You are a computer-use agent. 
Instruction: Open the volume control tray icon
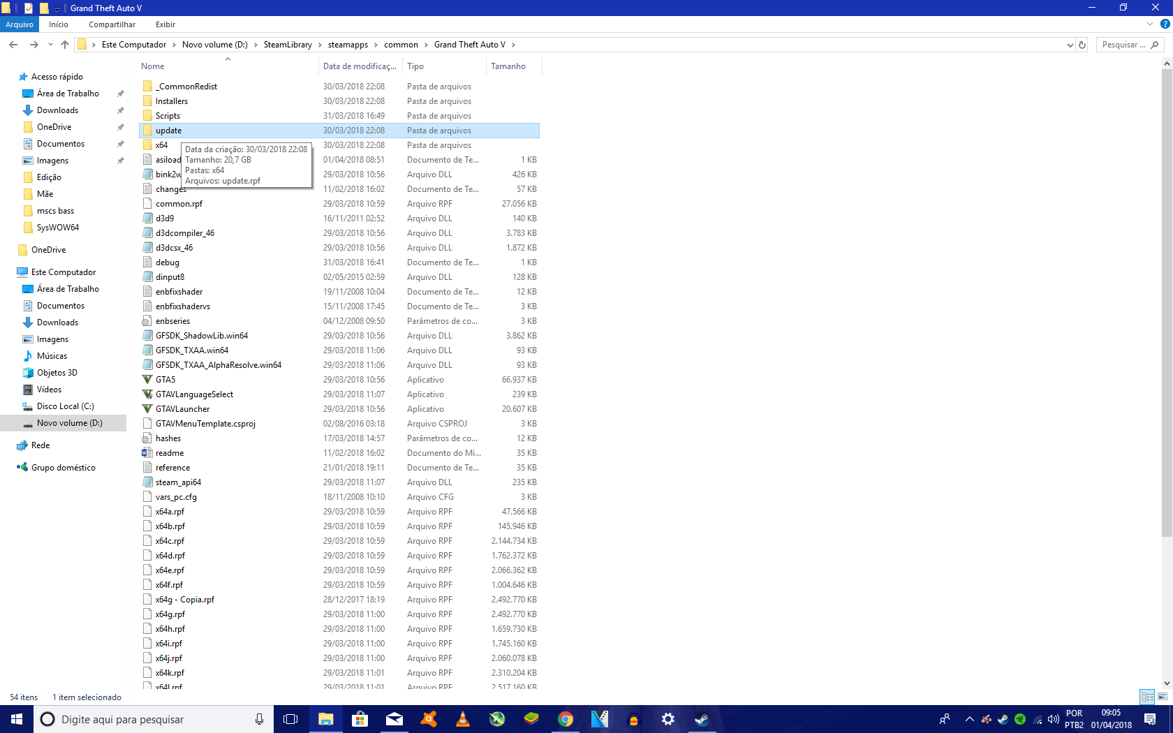(x=1053, y=719)
